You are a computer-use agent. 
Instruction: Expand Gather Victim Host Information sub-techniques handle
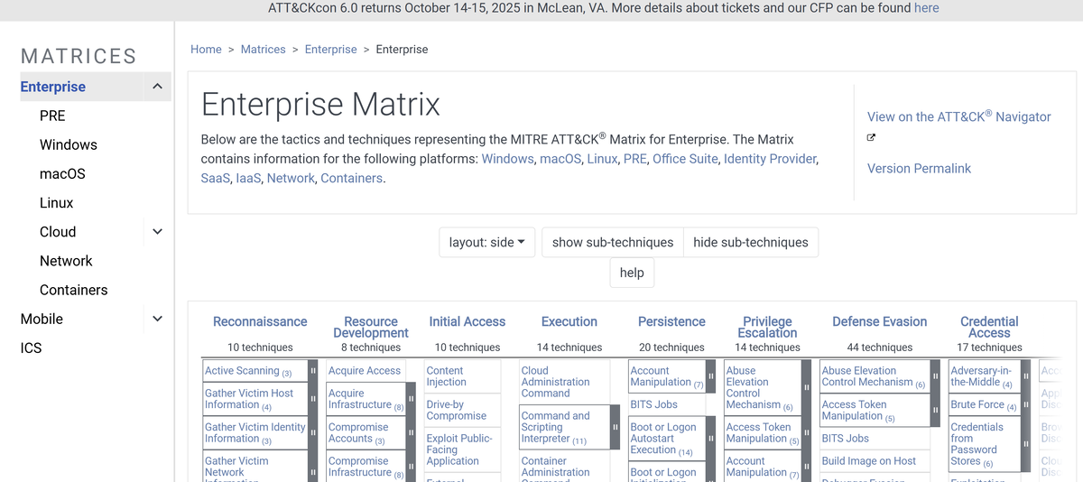(313, 399)
